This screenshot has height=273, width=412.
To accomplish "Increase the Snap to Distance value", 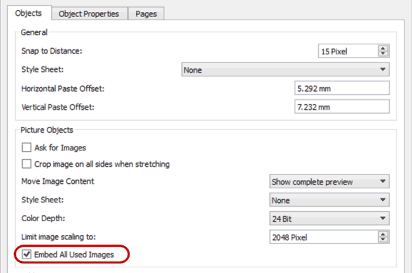I will pyautogui.click(x=383, y=48).
